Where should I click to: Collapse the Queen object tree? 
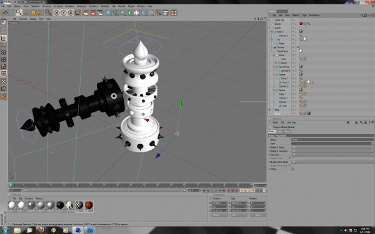pos(270,27)
